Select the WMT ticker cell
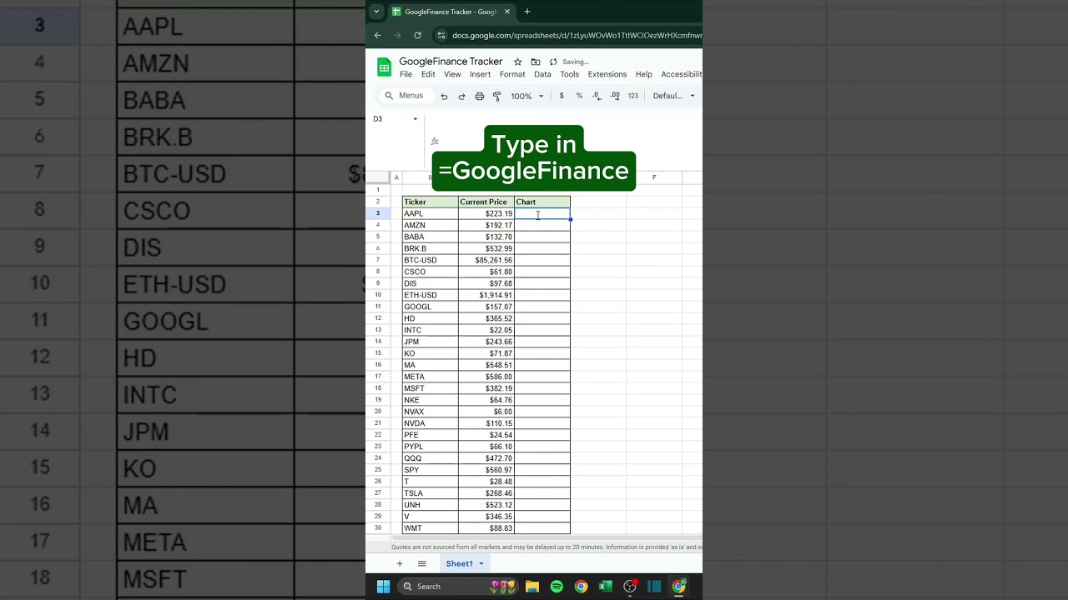 point(431,528)
